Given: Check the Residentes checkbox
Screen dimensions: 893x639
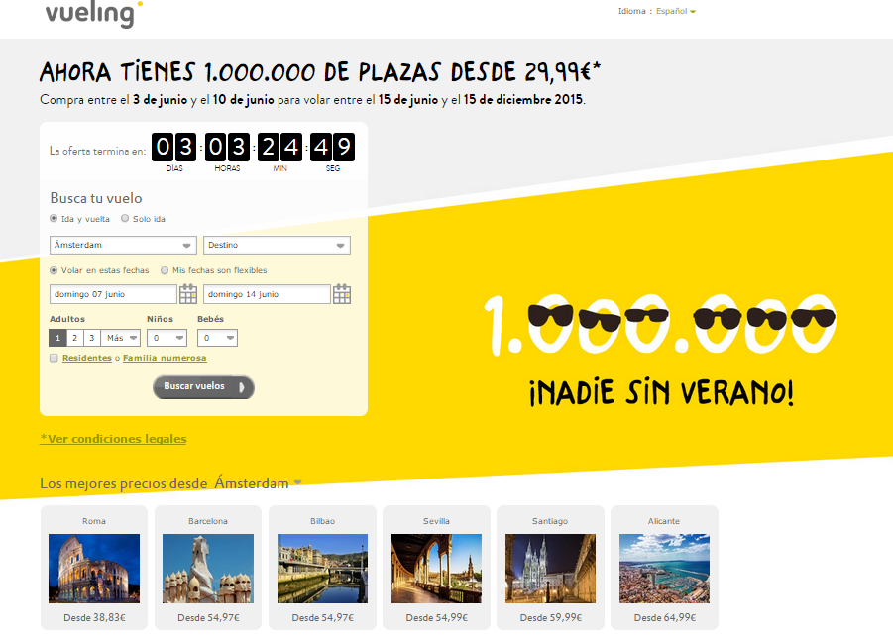Looking at the screenshot, I should 54,358.
